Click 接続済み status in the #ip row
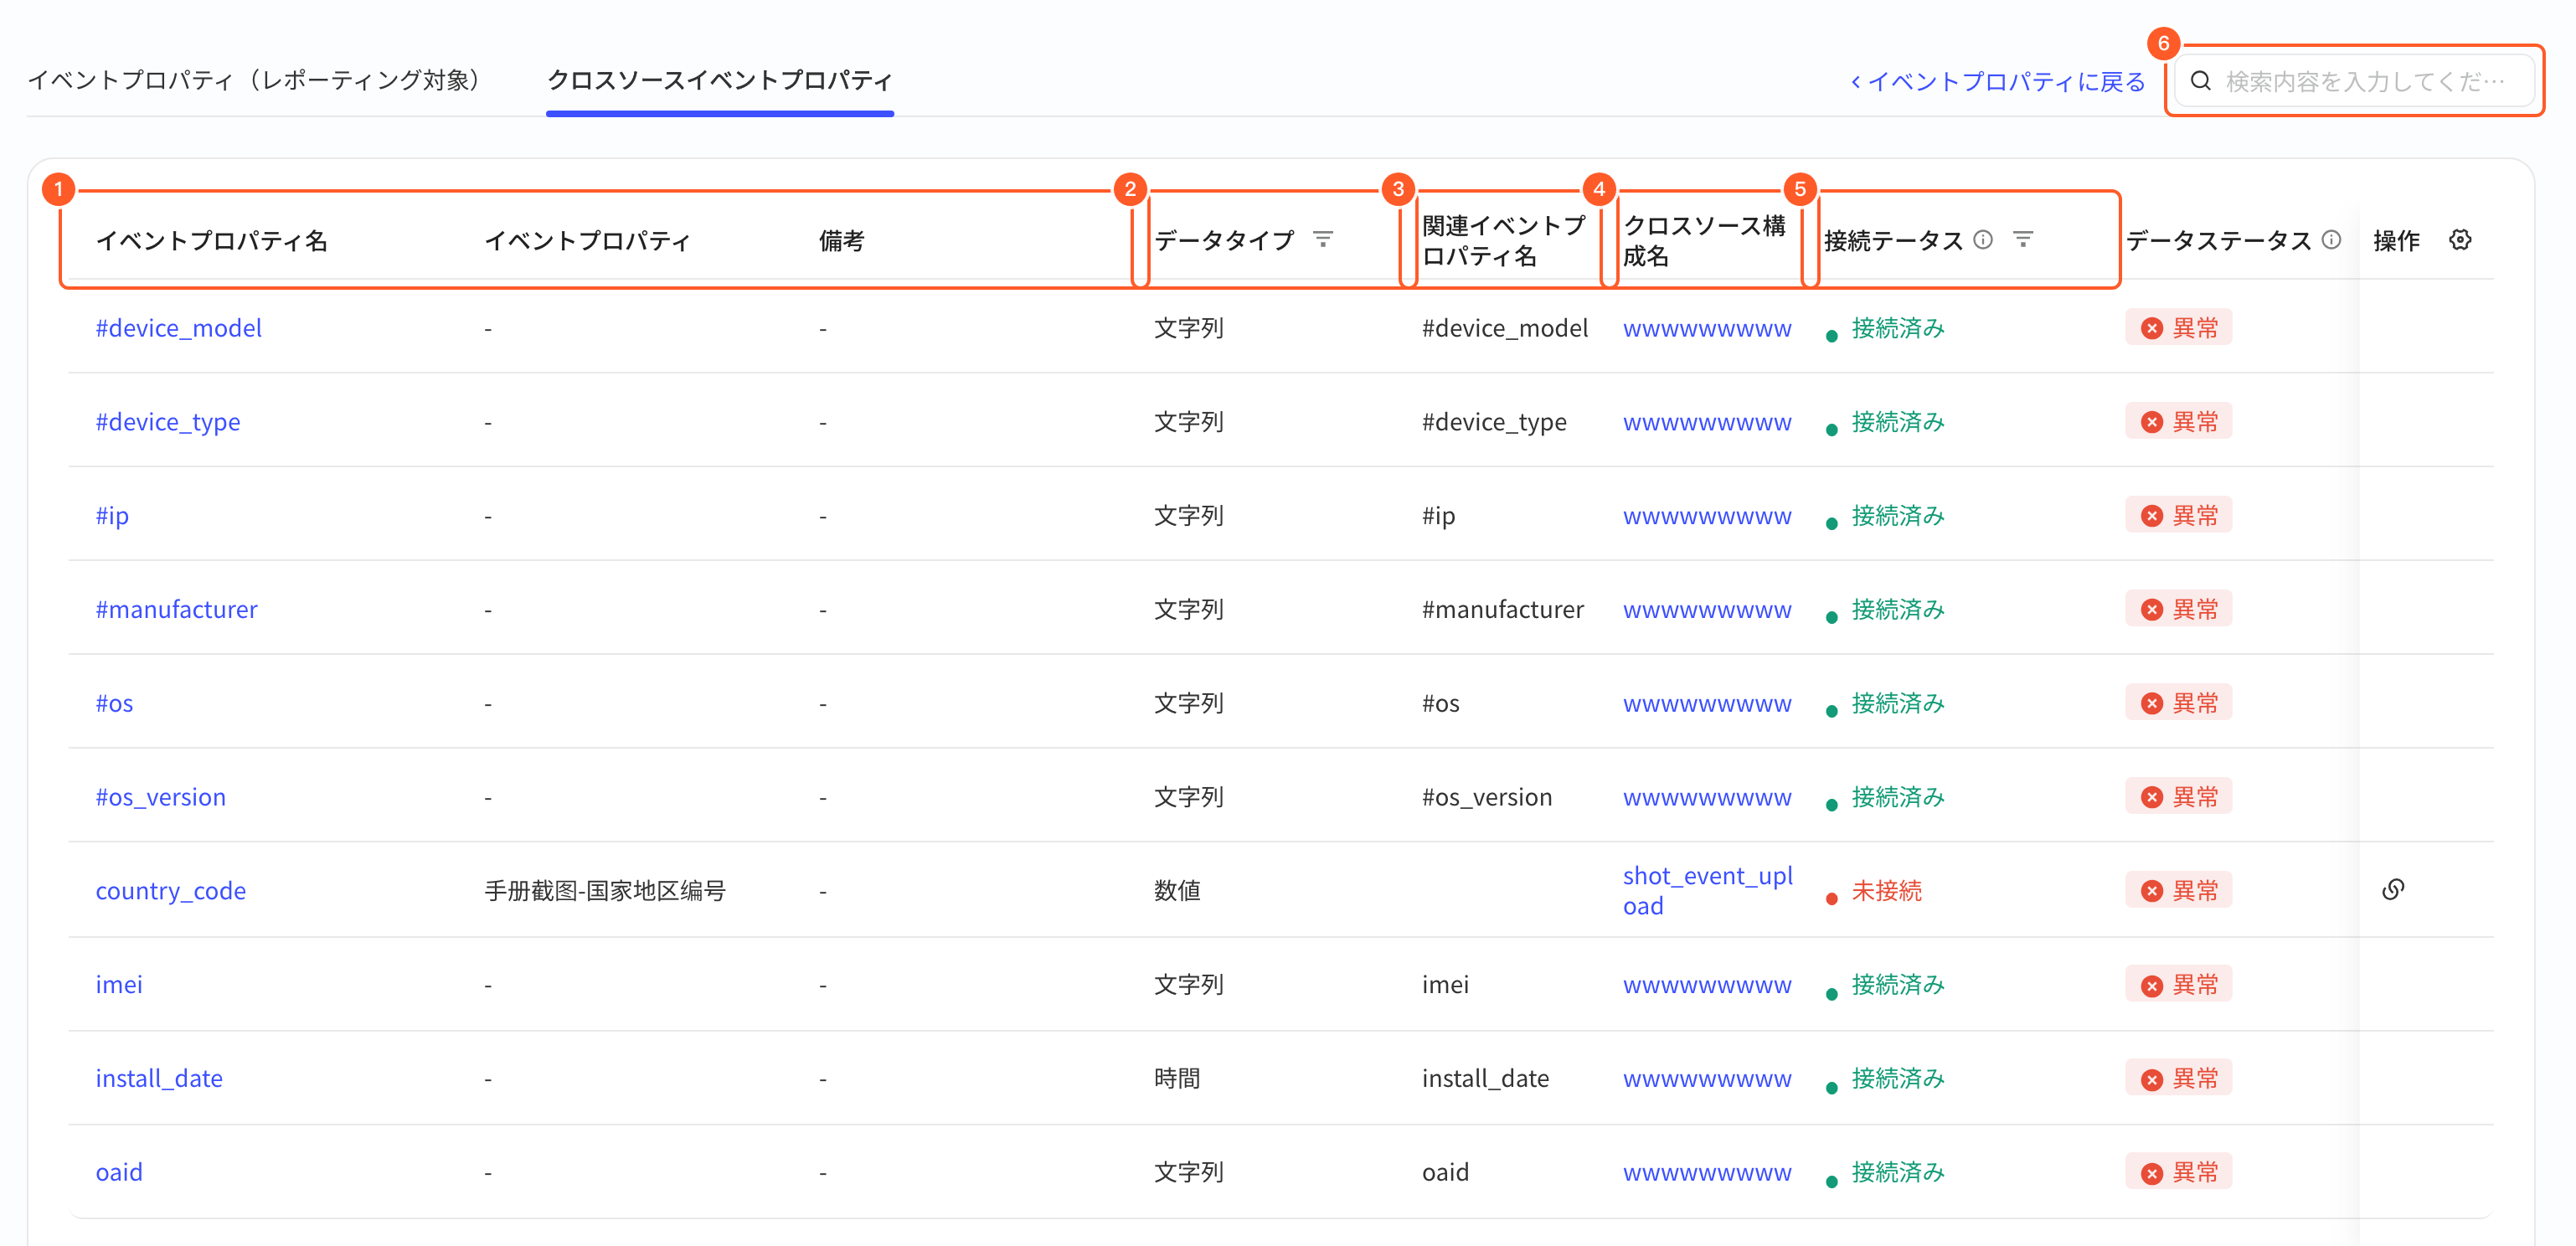 1897,516
